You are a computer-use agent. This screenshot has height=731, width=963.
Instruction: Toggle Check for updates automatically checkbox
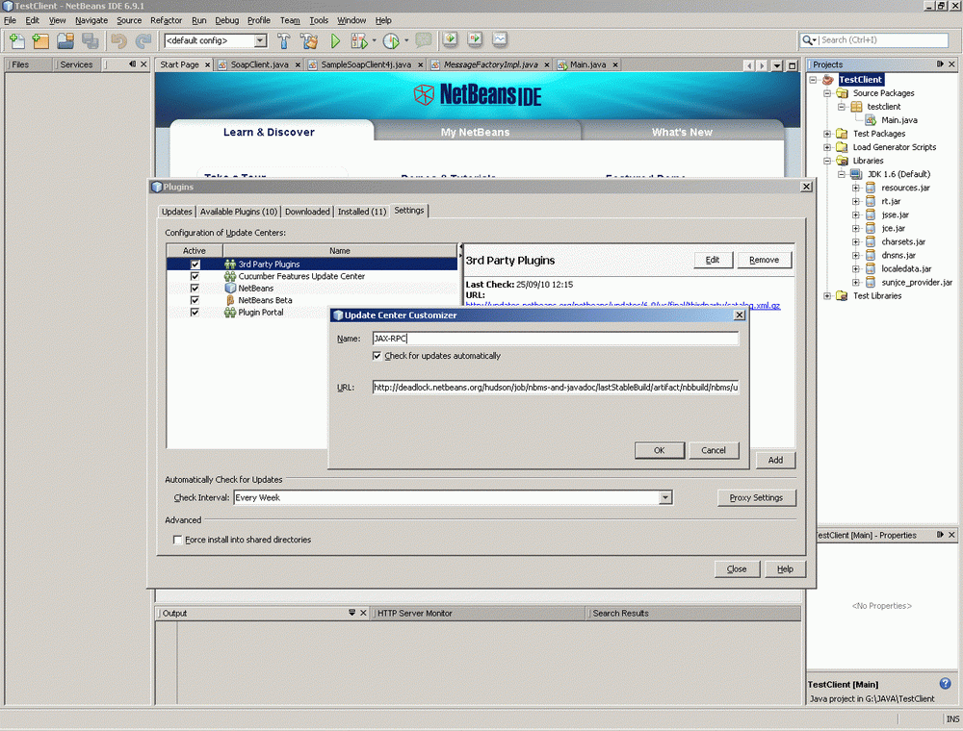click(x=377, y=356)
